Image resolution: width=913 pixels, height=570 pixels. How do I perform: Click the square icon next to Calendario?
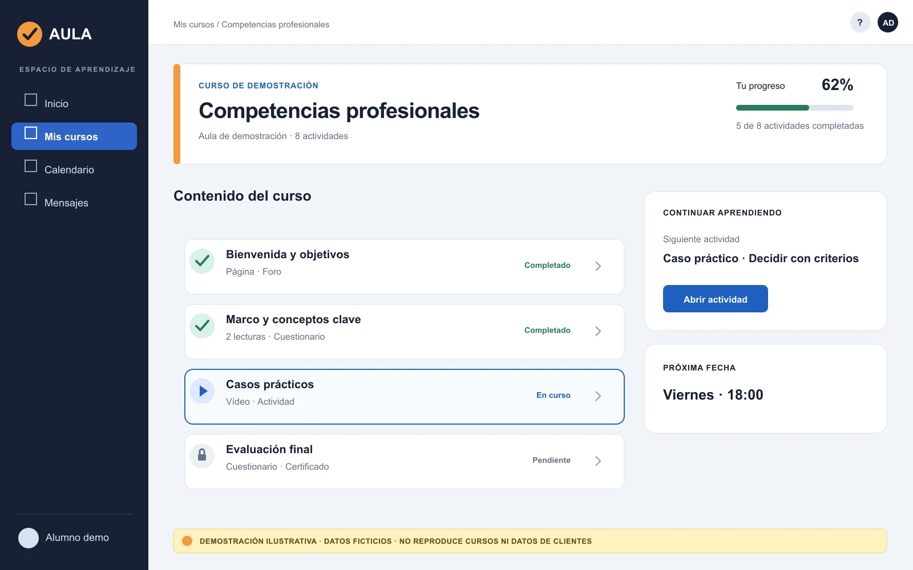point(31,166)
